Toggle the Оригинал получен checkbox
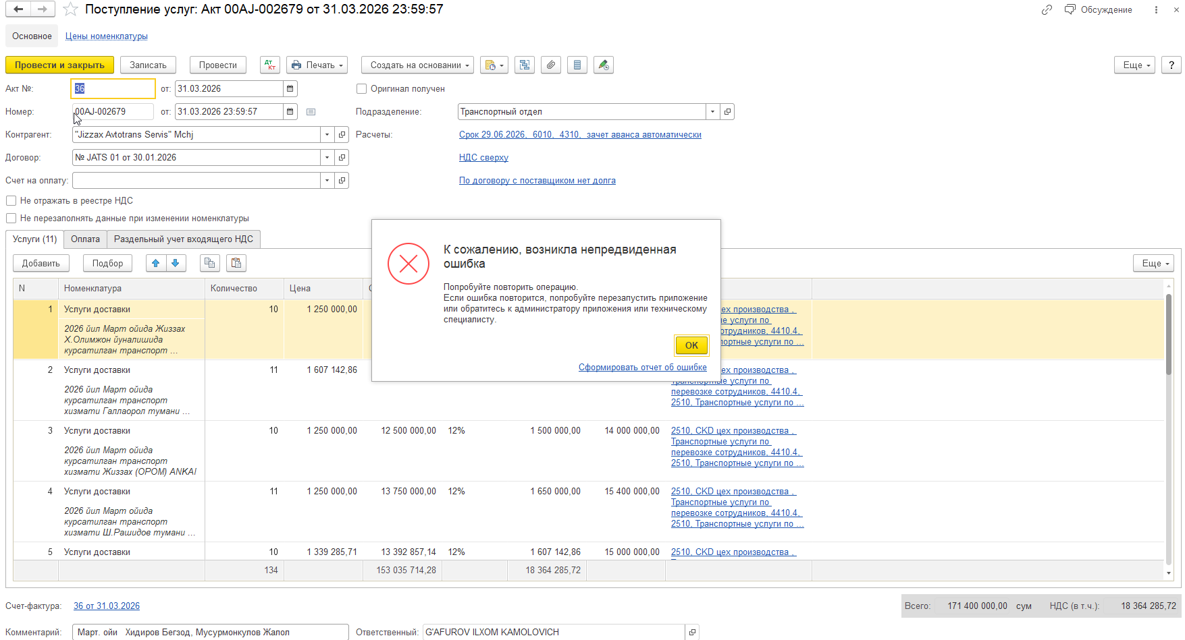The height and width of the screenshot is (640, 1185). pos(361,88)
